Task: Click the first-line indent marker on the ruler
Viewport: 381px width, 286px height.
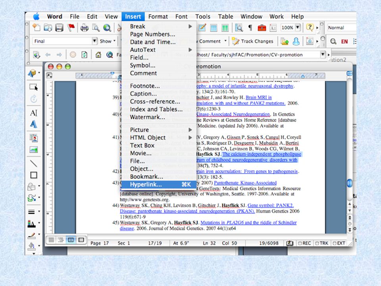Action: [112, 73]
